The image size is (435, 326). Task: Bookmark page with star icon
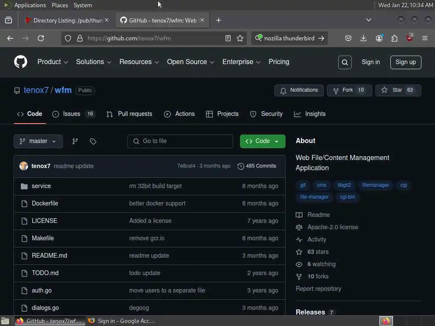click(x=240, y=38)
